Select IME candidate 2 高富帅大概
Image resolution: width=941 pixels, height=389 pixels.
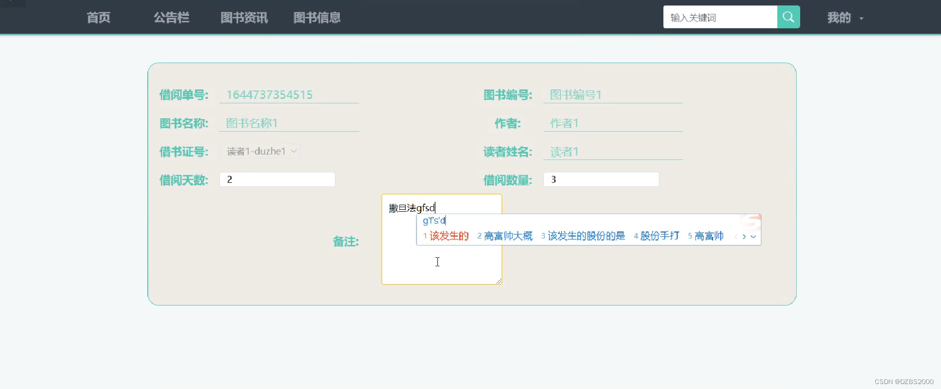click(505, 236)
